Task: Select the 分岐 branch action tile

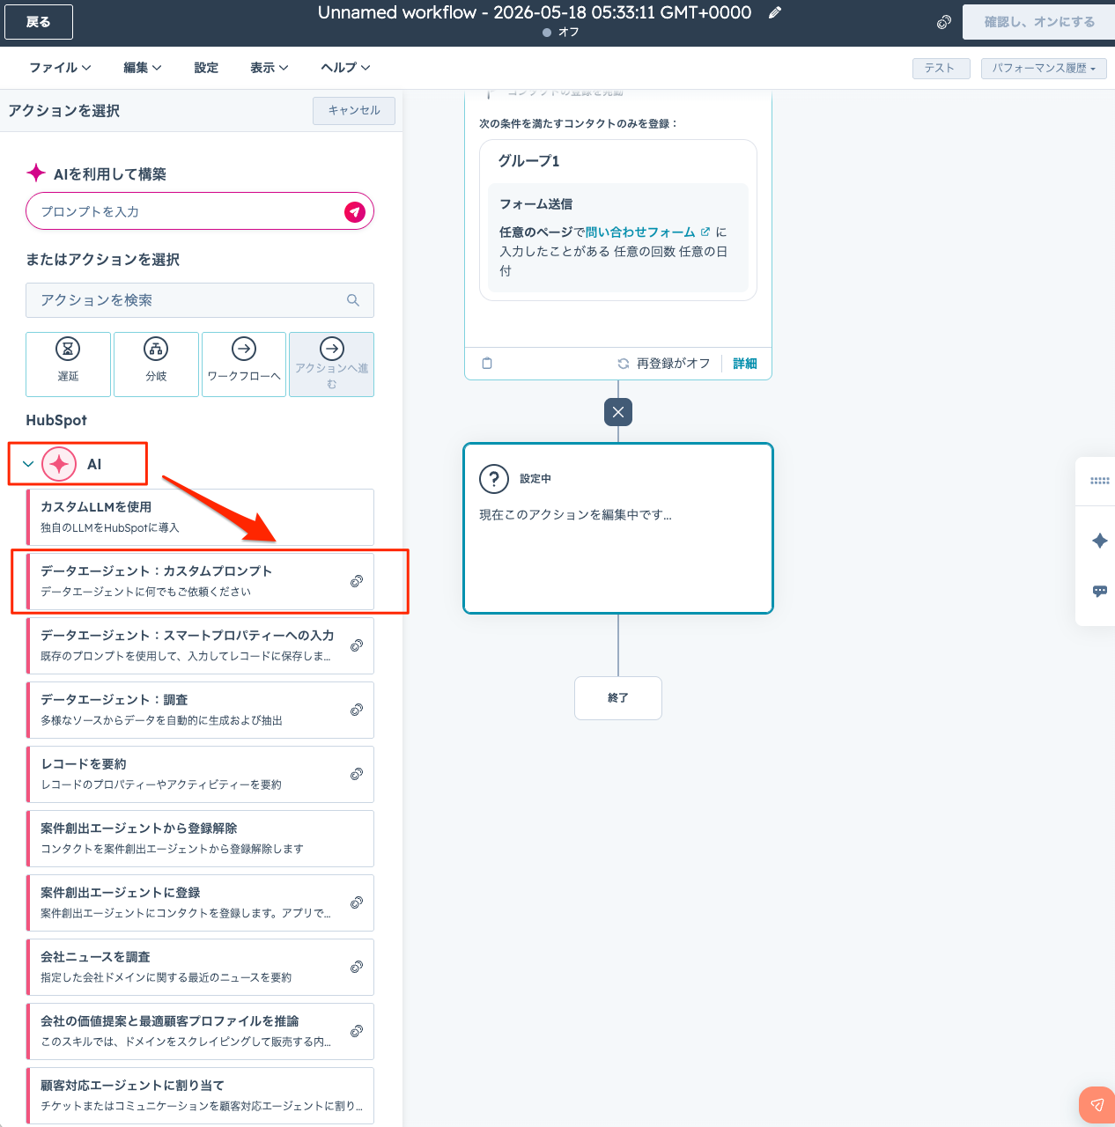Action: click(156, 365)
